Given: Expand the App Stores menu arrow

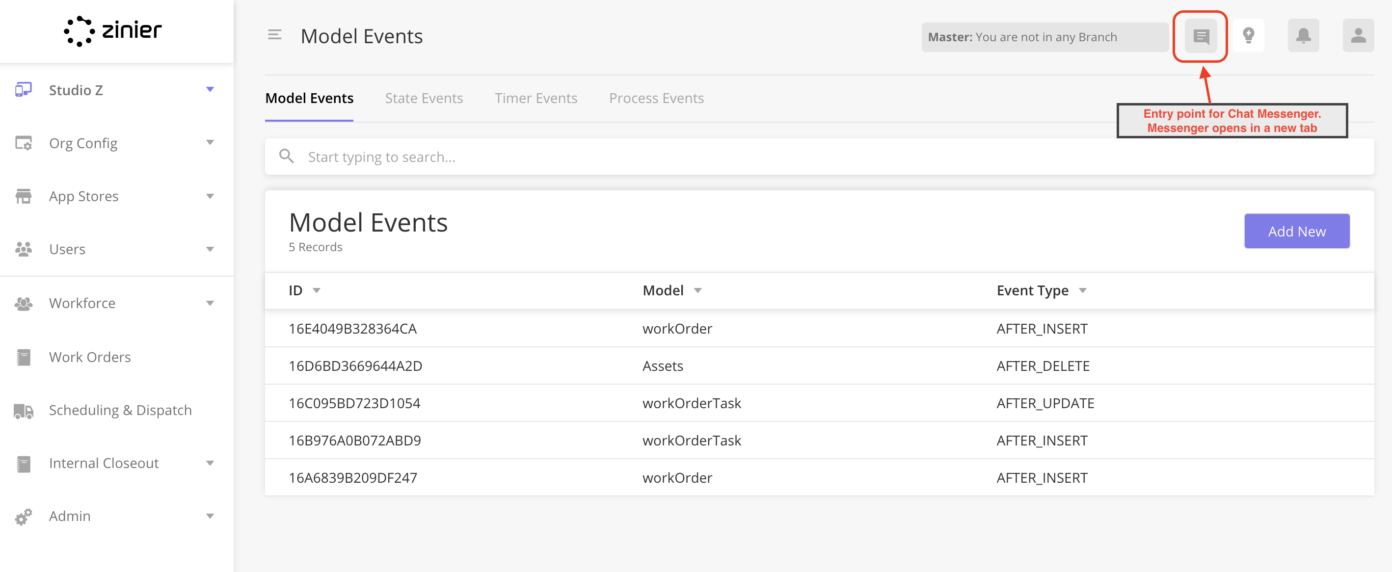Looking at the screenshot, I should tap(210, 196).
